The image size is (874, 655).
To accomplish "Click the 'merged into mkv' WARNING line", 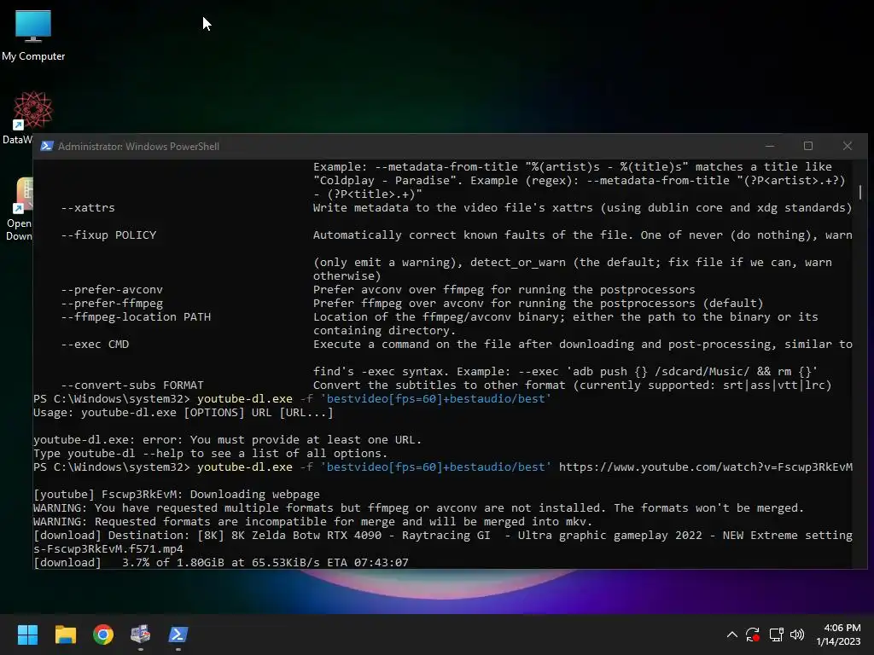I will 312,522.
